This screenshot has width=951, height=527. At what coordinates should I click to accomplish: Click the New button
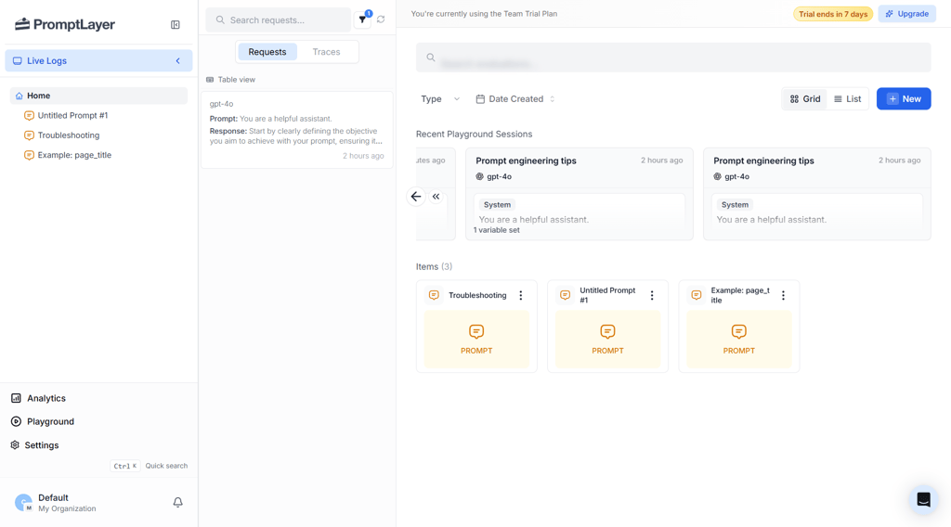click(x=904, y=98)
